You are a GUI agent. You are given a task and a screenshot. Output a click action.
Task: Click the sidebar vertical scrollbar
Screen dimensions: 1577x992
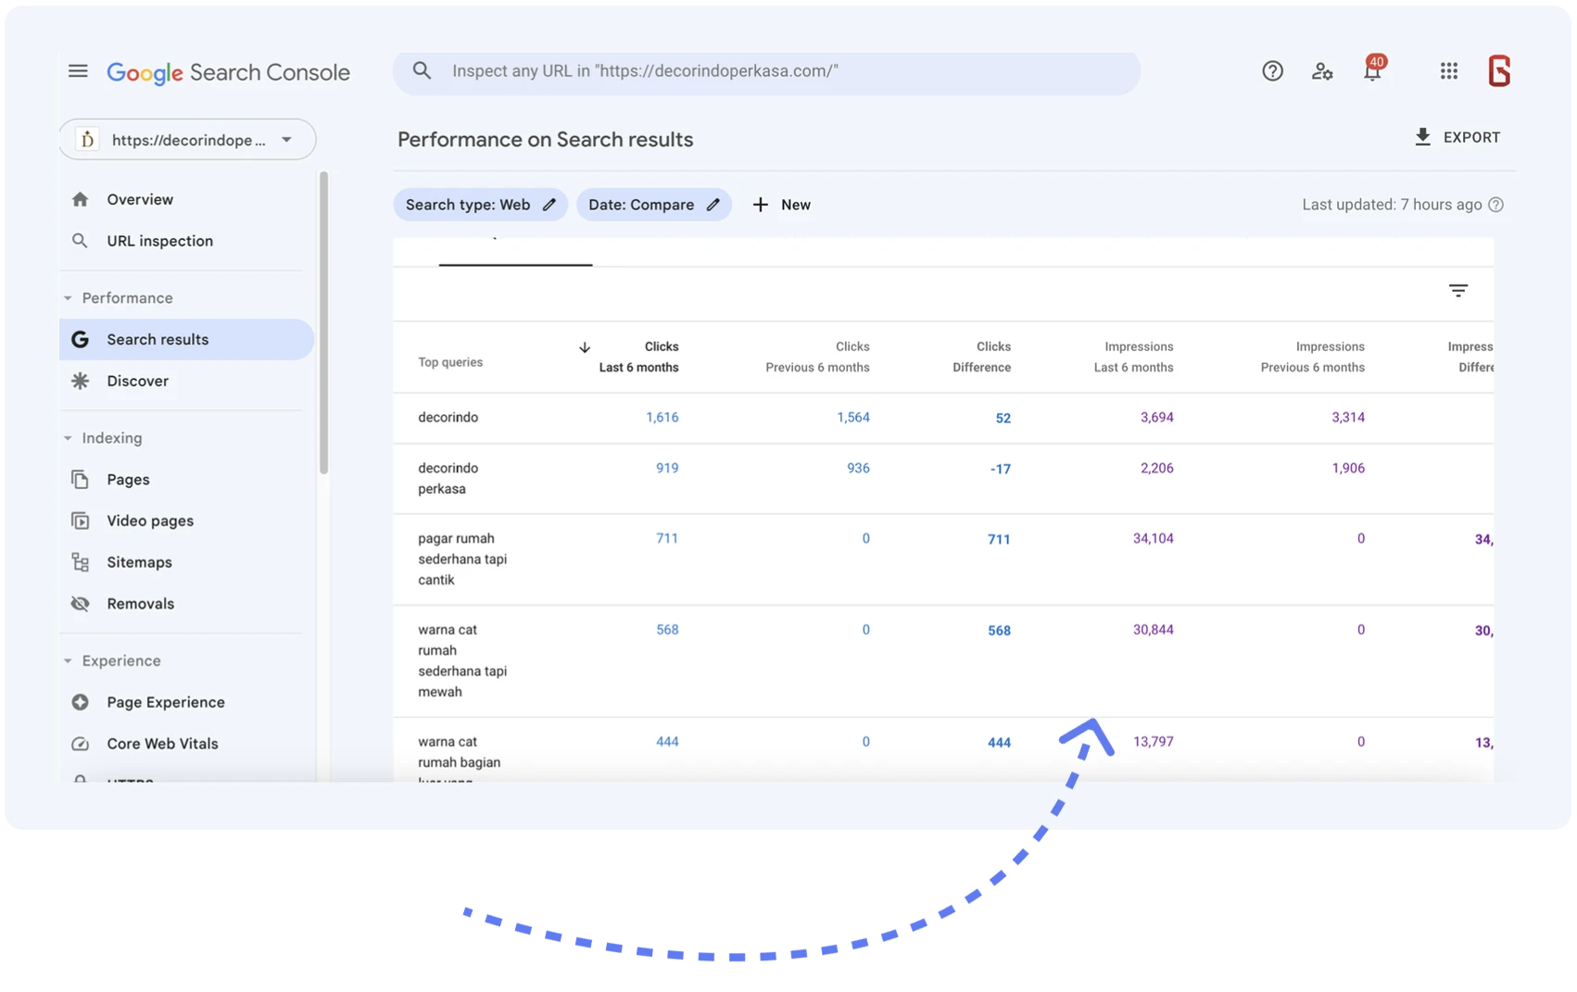click(x=323, y=322)
